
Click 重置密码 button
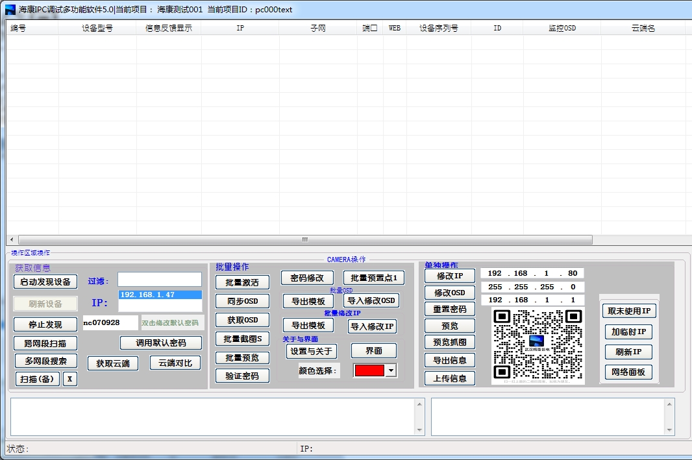tap(450, 309)
